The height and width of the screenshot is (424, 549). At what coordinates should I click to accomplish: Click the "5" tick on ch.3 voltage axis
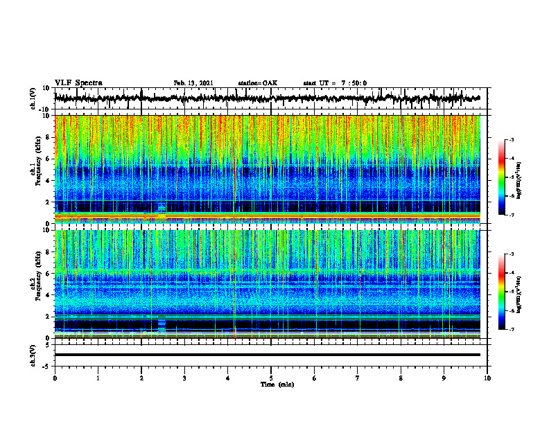coord(48,344)
